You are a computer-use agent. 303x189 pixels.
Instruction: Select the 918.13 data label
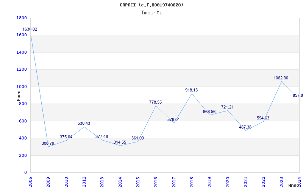pos(191,90)
